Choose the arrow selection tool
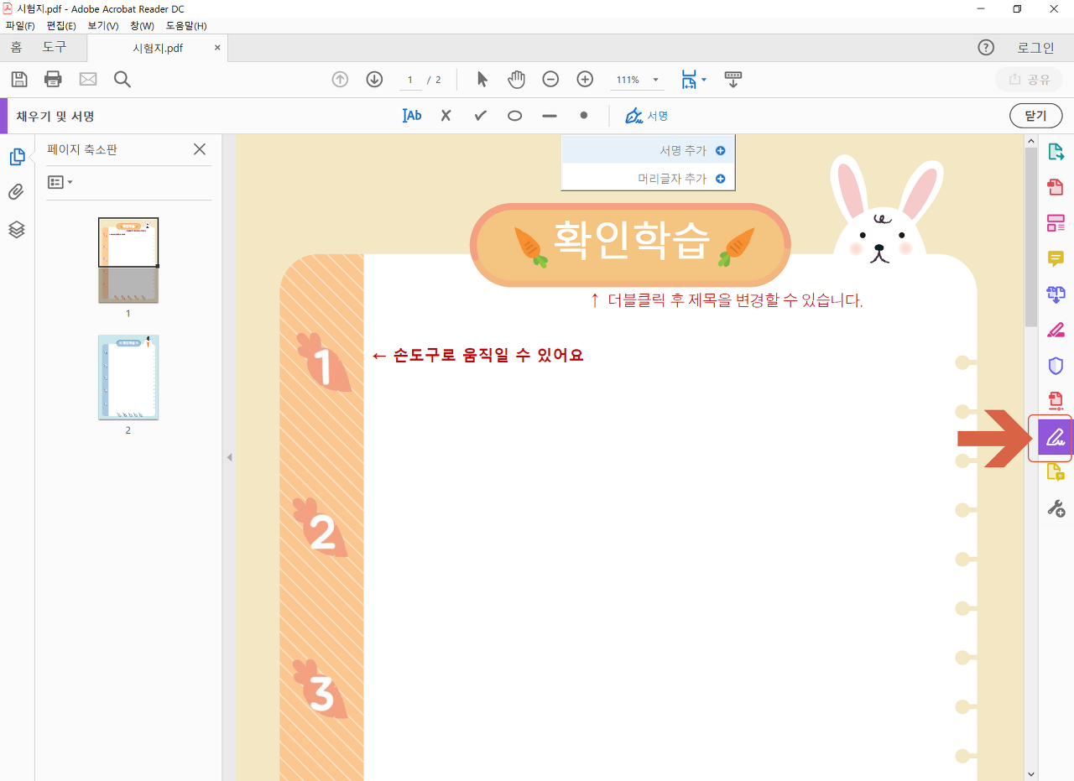The height and width of the screenshot is (781, 1074). (482, 80)
